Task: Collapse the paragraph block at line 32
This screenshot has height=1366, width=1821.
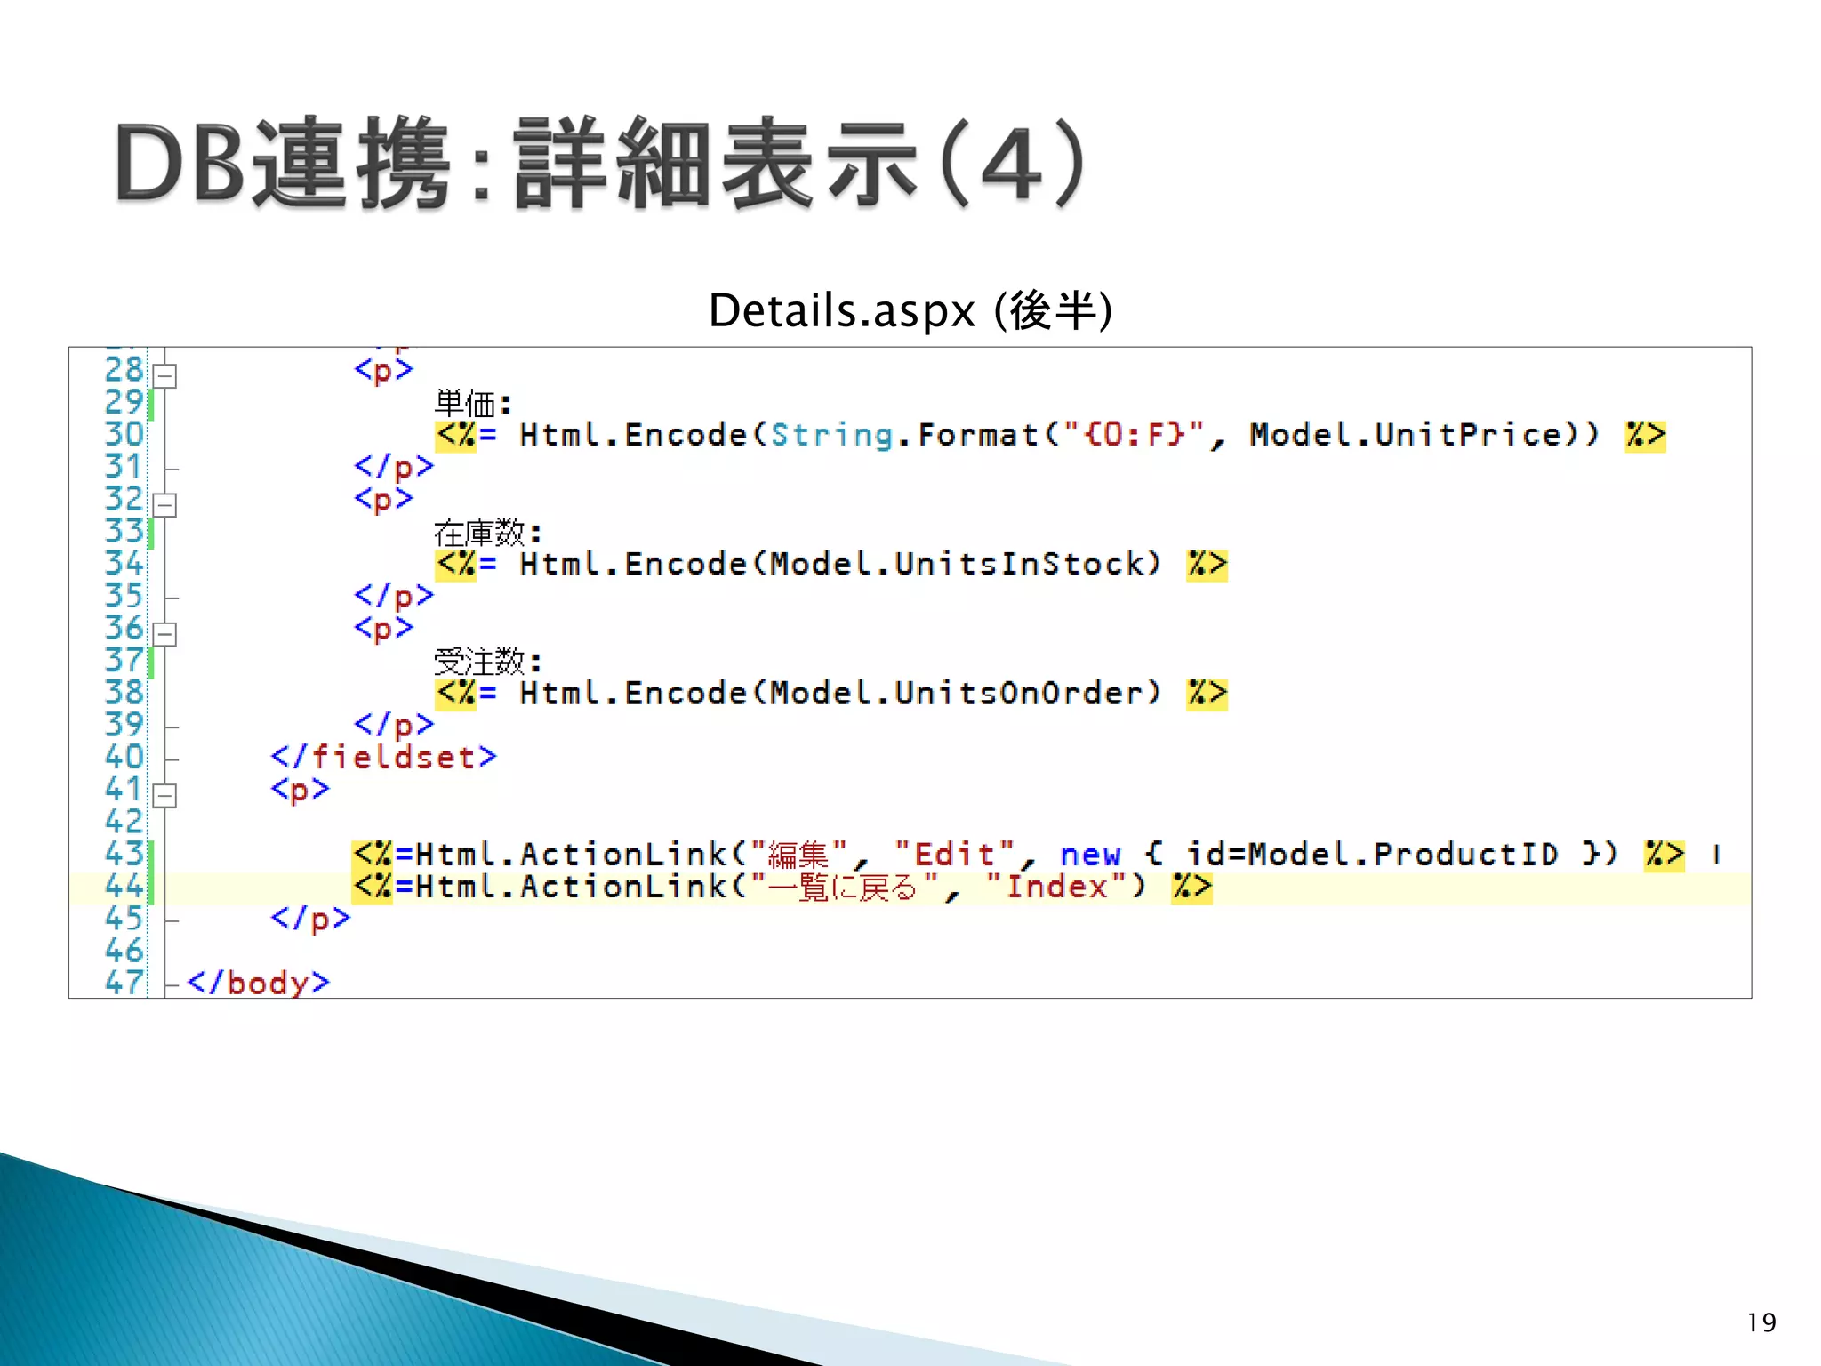Action: coord(164,505)
